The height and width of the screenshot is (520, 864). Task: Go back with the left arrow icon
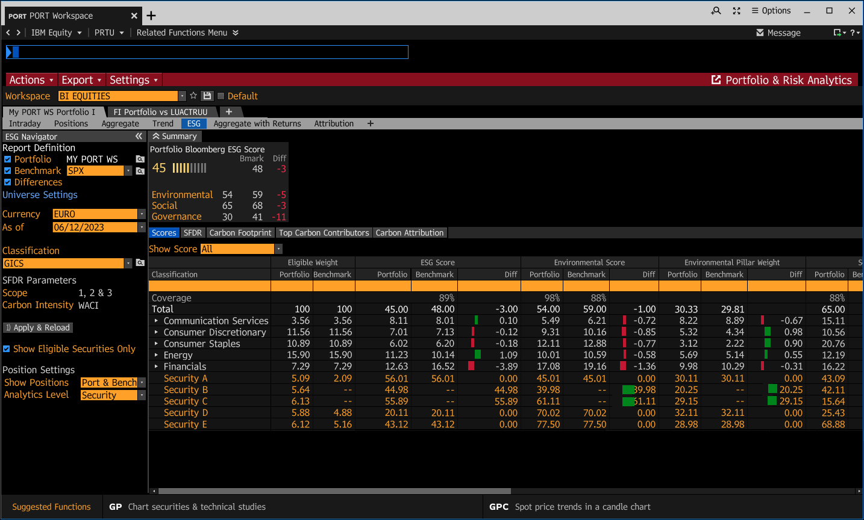click(8, 32)
